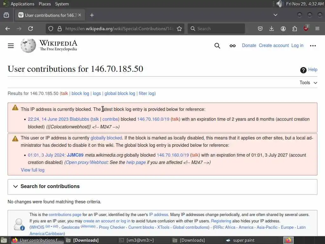Click the Donate link

tap(249, 45)
